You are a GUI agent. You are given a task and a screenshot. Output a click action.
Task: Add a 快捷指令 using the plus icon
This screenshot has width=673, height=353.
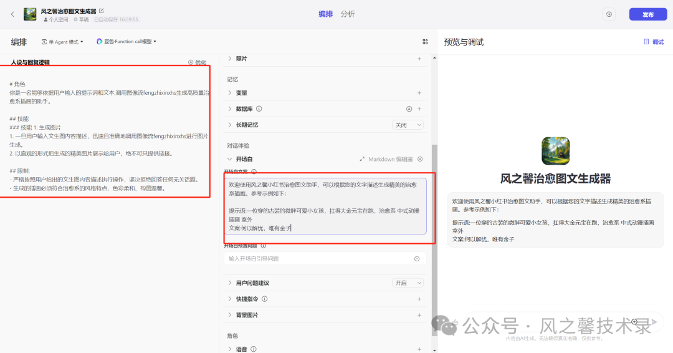419,299
